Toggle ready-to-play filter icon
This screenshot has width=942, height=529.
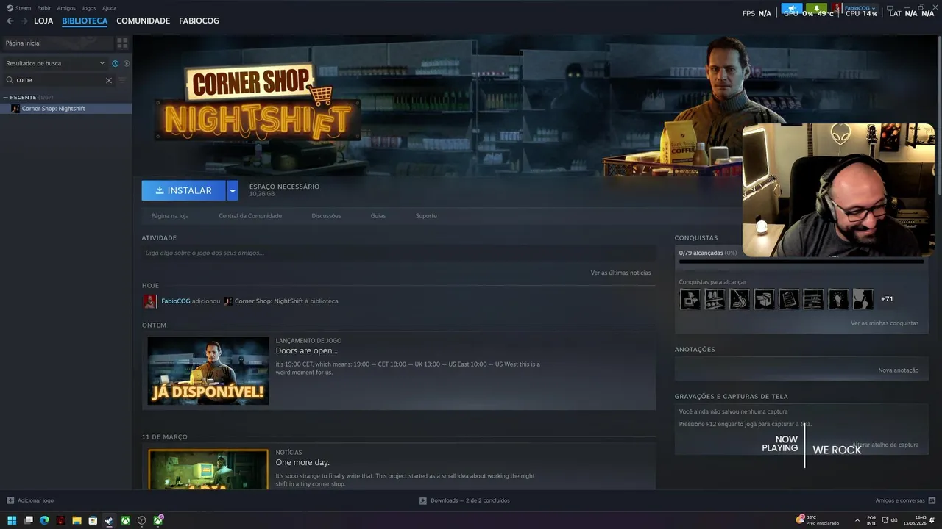(x=126, y=63)
